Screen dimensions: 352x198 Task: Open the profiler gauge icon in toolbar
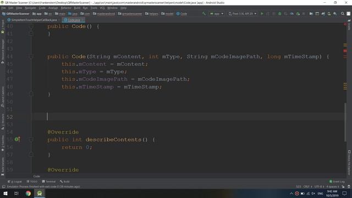[291, 14]
